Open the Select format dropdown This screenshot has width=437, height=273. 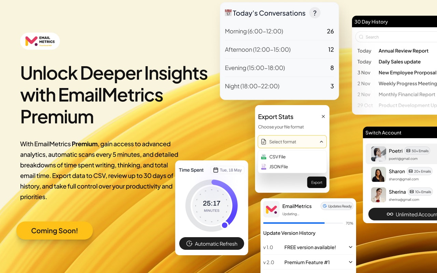pyautogui.click(x=292, y=142)
